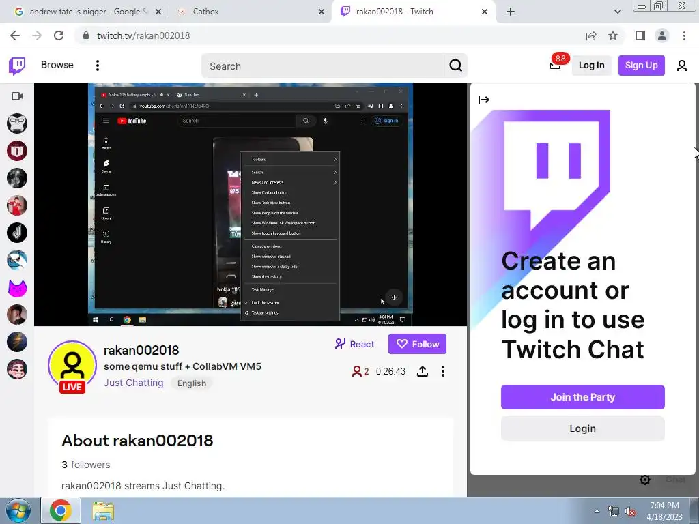This screenshot has height=524, width=699.
Task: Click the Login button in chat panel
Action: pos(583,428)
